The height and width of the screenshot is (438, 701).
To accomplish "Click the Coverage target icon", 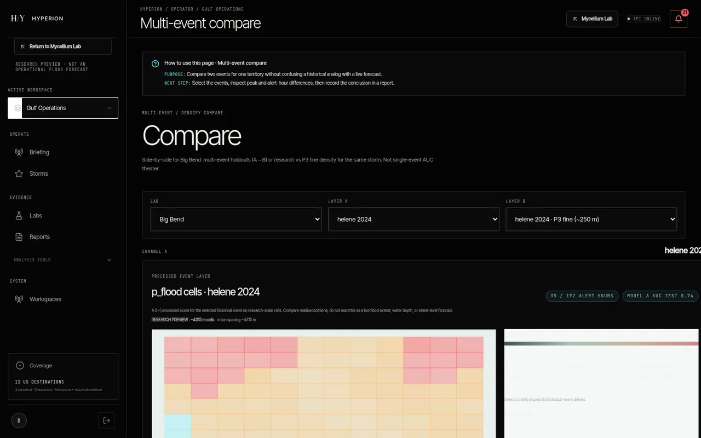I will click(x=20, y=366).
